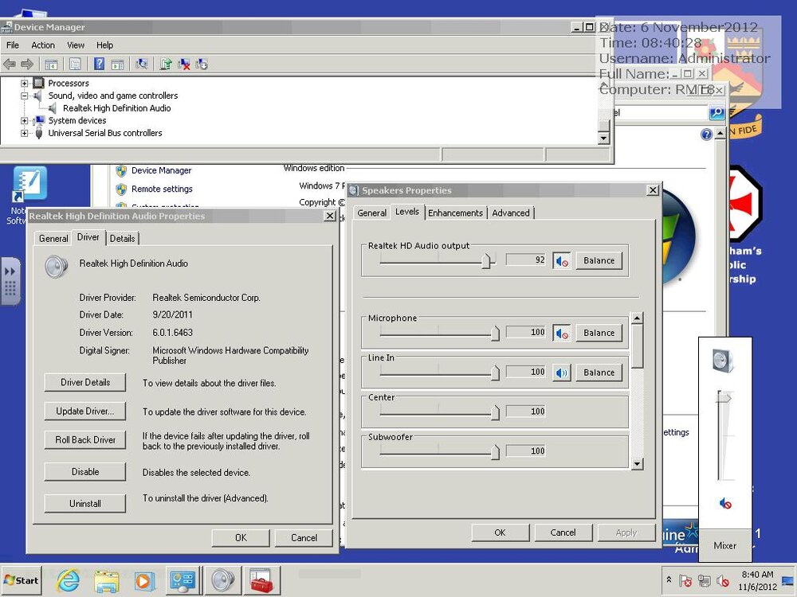This screenshot has height=597, width=797.
Task: Click Center level slider thumb
Action: [495, 412]
